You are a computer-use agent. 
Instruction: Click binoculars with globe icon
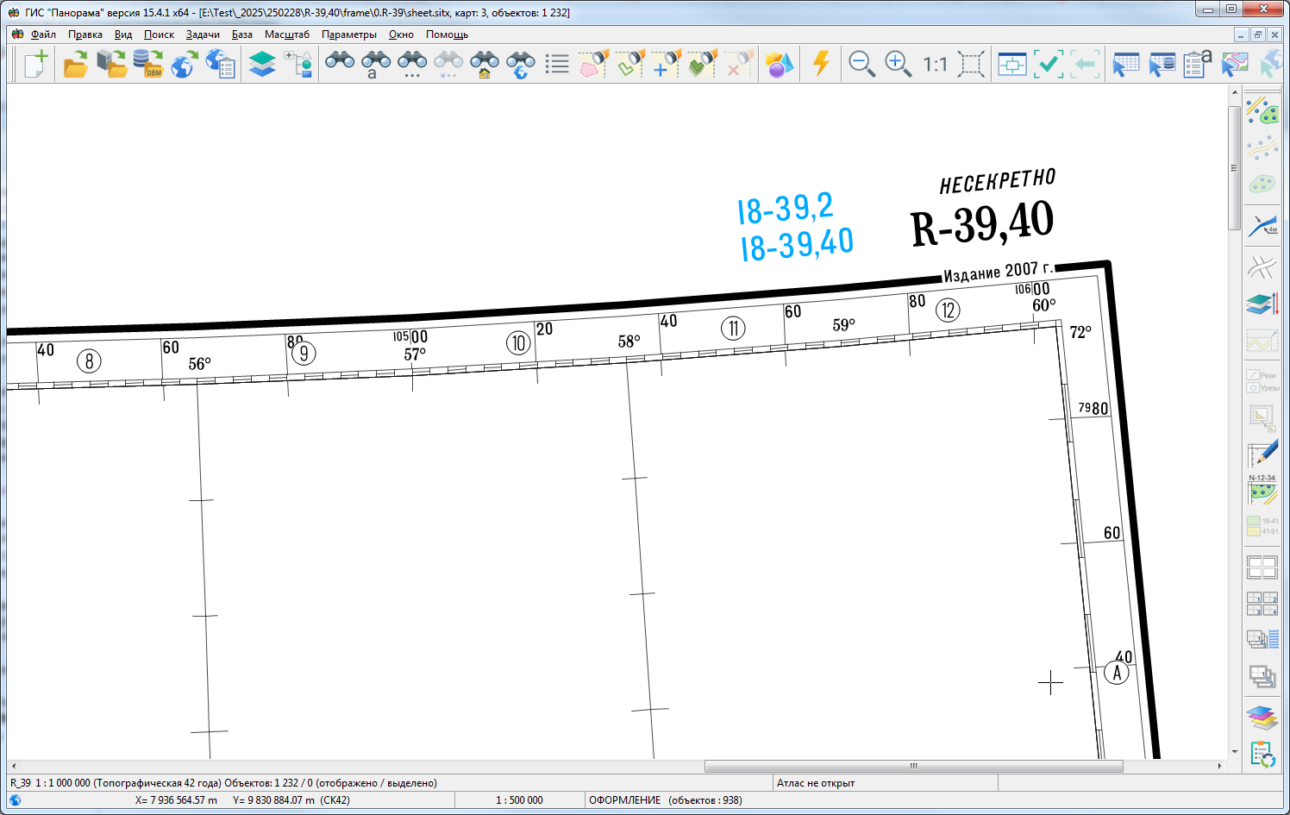[521, 64]
